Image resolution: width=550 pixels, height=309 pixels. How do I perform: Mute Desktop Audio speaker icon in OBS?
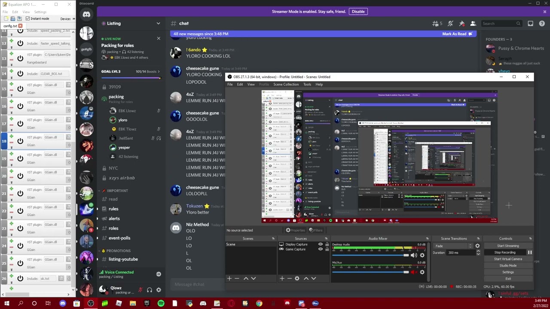click(x=413, y=255)
